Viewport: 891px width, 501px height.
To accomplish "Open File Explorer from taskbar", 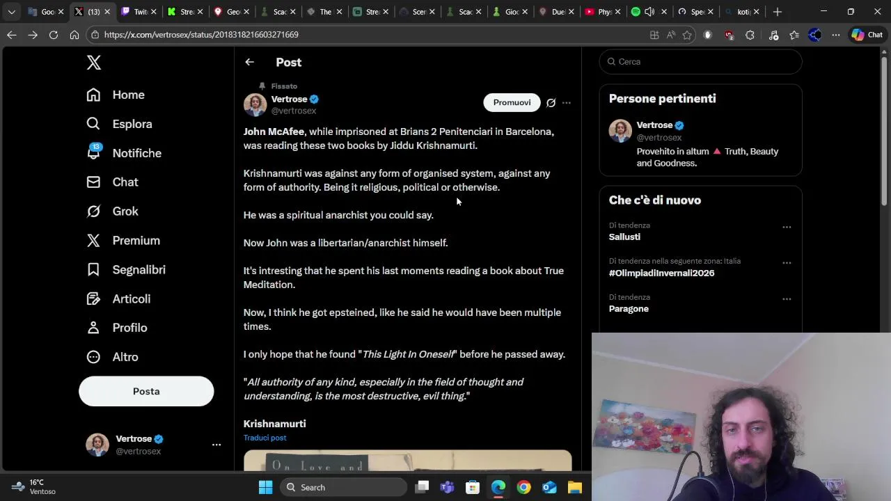I will click(575, 487).
